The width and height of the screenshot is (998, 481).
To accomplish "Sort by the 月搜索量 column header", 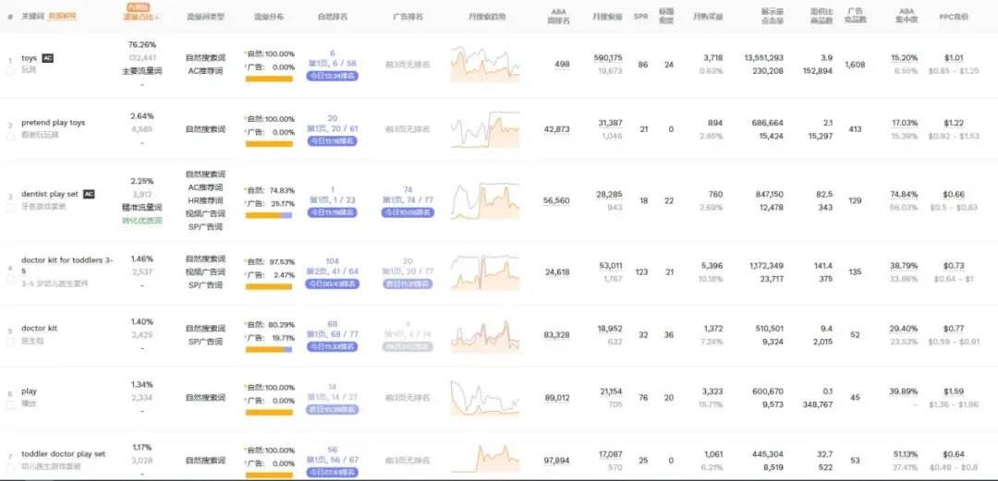I will point(607,18).
